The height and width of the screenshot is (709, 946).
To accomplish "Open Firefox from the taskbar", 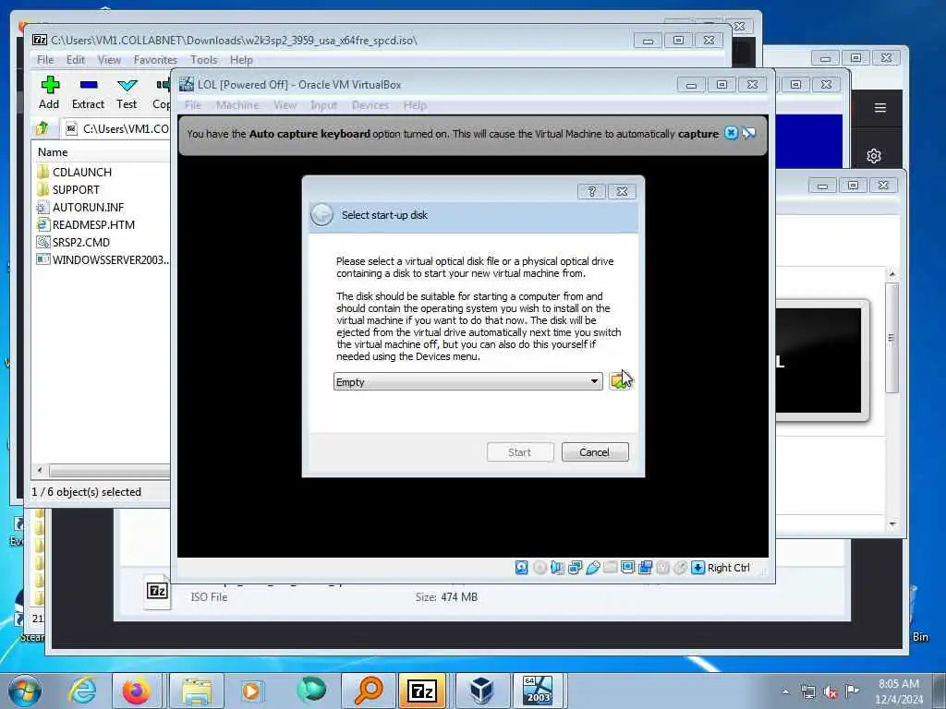I will 137,691.
